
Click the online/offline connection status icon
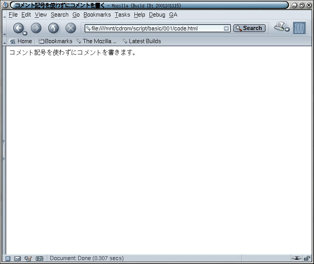(297, 258)
